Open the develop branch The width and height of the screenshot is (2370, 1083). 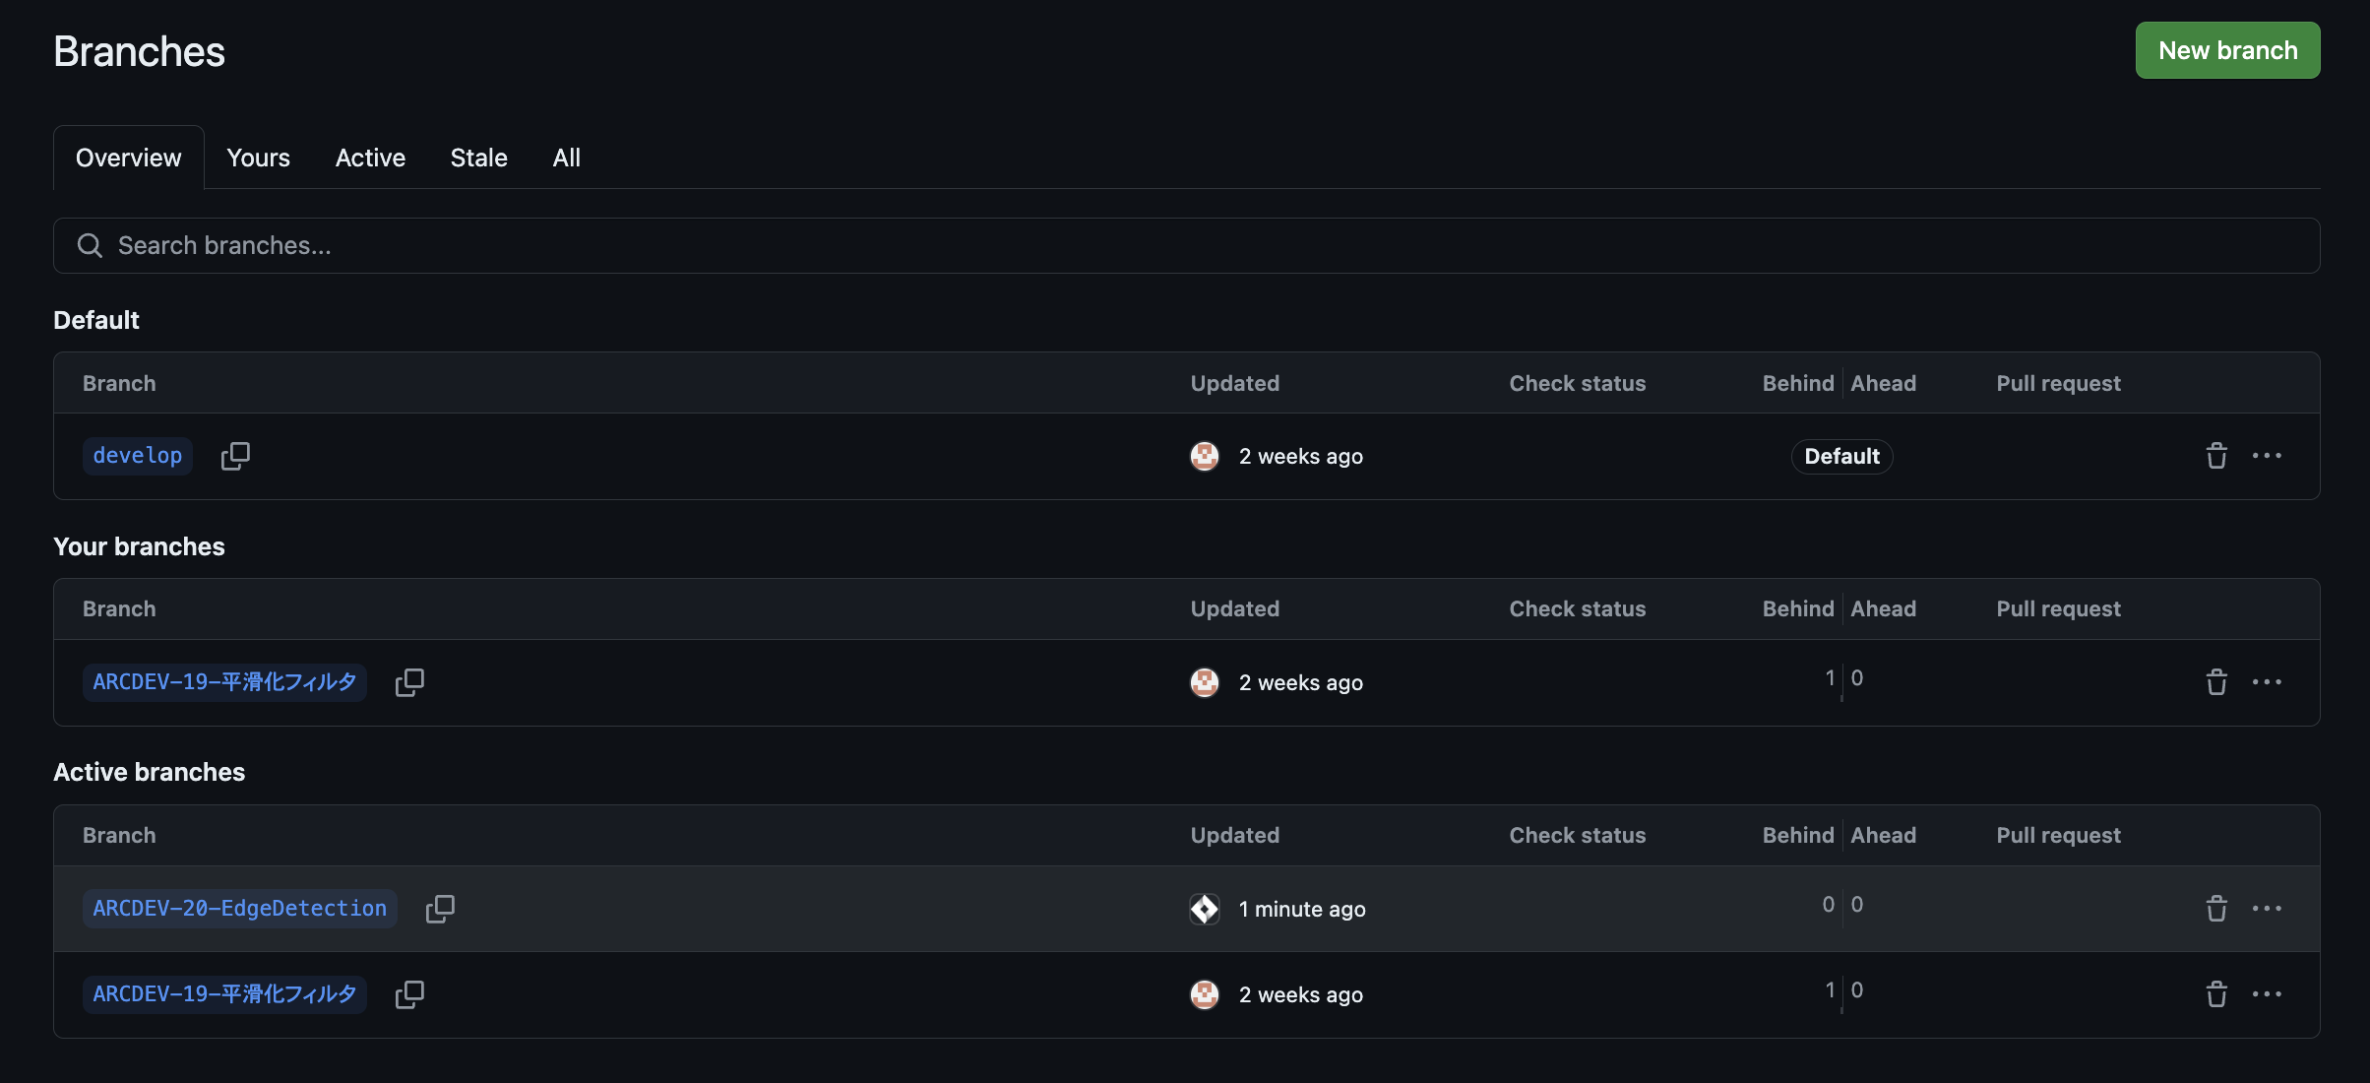coord(137,455)
